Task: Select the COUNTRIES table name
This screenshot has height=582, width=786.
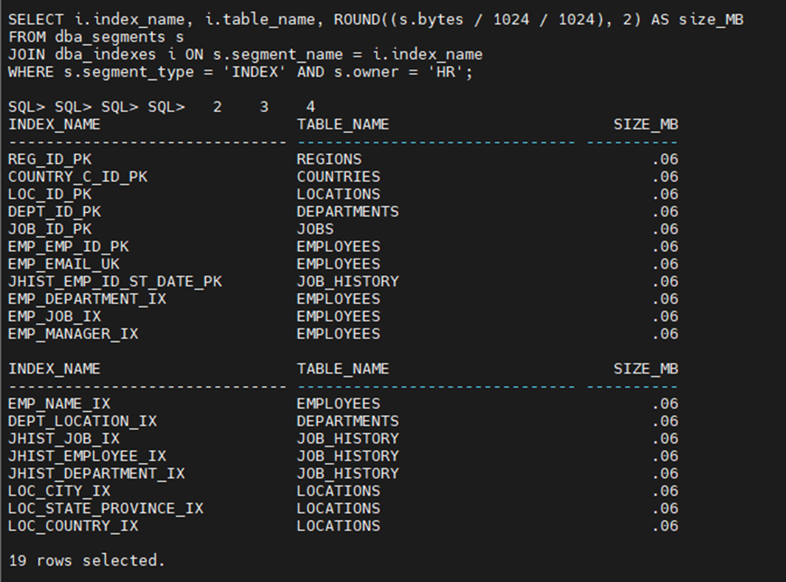Action: [x=338, y=177]
